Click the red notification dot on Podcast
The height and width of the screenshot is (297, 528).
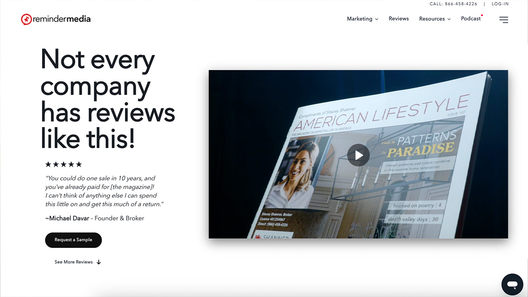coord(482,15)
